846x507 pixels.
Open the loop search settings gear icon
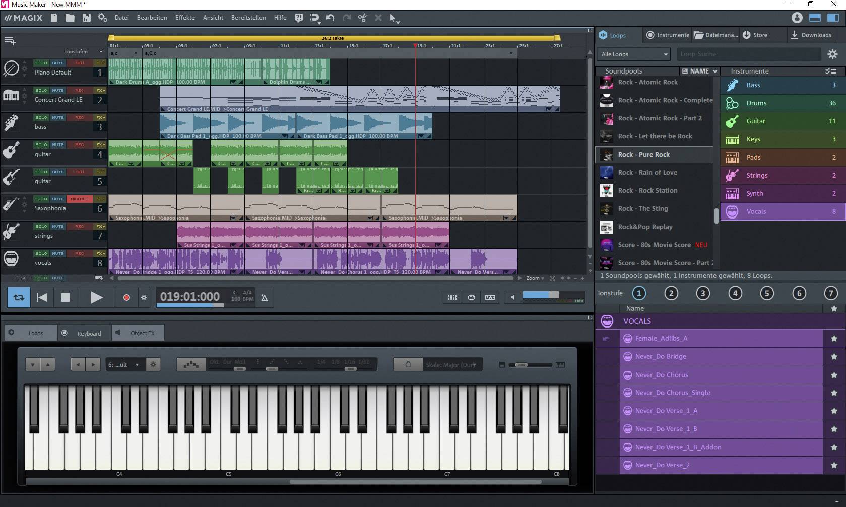pos(833,53)
